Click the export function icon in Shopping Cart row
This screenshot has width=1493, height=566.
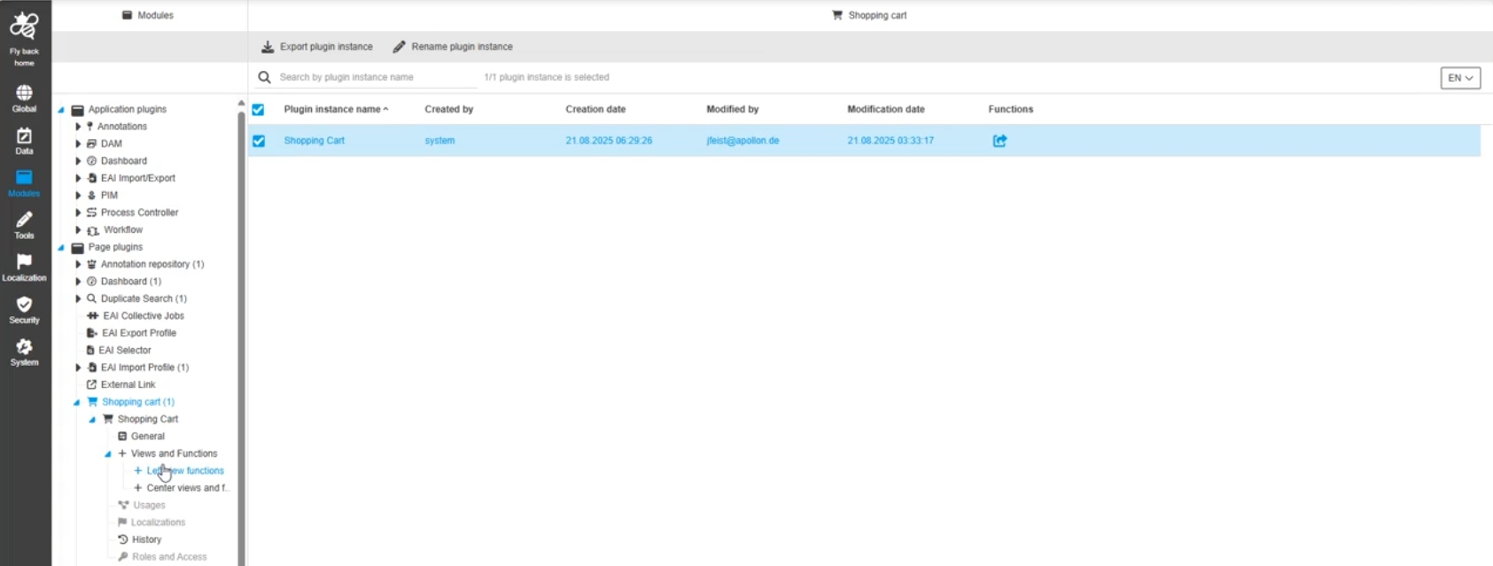[x=999, y=141]
